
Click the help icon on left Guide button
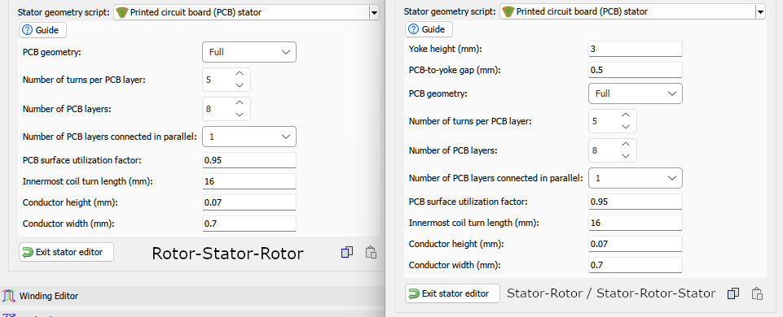pos(28,30)
